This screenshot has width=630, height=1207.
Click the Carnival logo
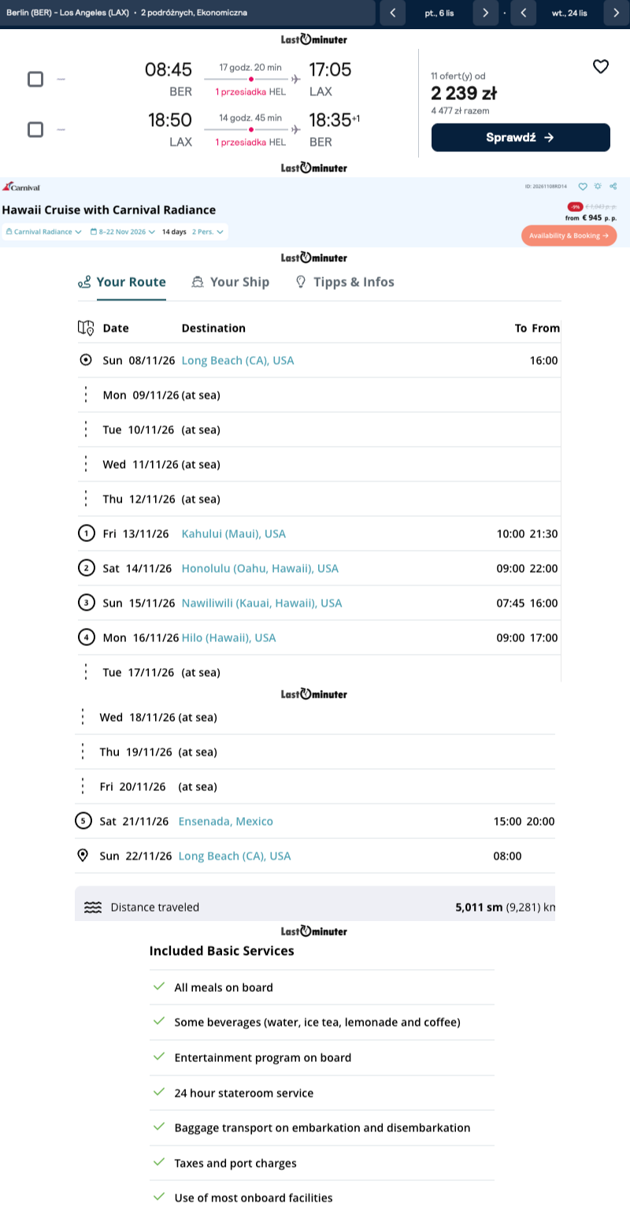[21, 188]
